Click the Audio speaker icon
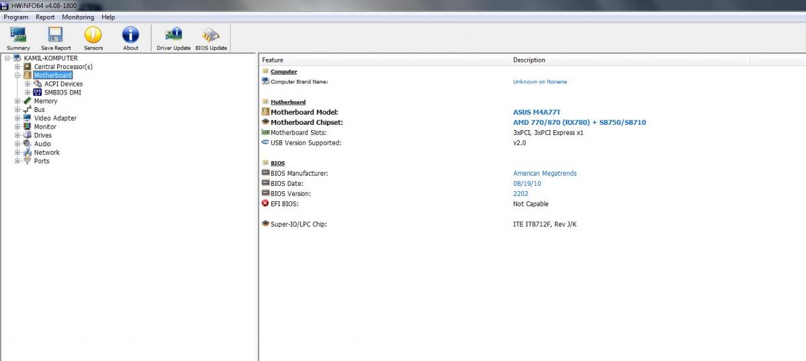The image size is (806, 361). 28,144
